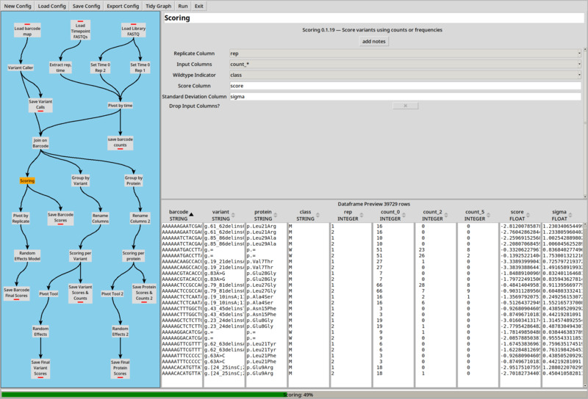Viewport: 588px width, 399px height.
Task: Select the Set Time 0 Rep 2 node
Action: click(x=100, y=67)
